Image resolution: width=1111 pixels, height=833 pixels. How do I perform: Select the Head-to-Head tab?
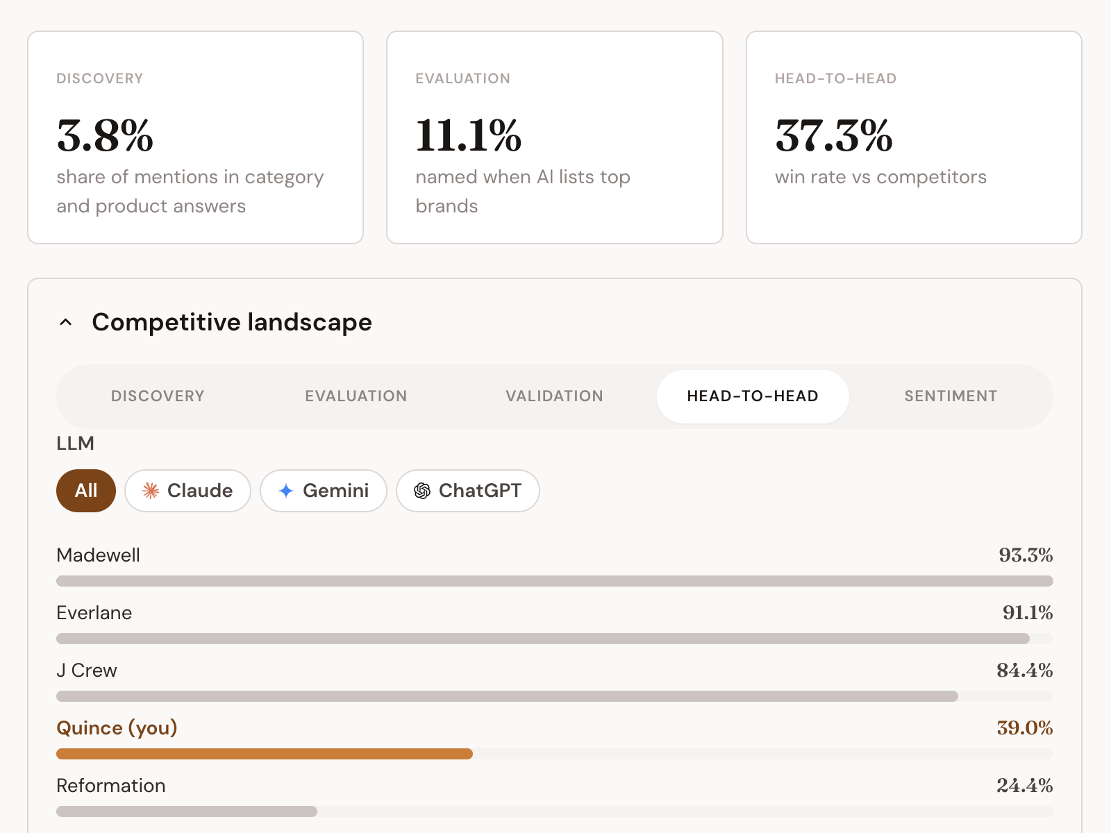pyautogui.click(x=753, y=396)
